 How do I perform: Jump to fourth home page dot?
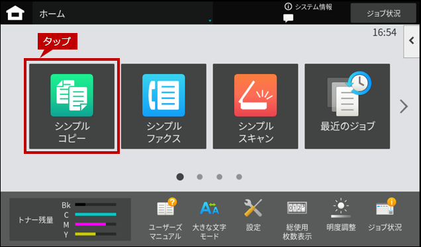(239, 177)
